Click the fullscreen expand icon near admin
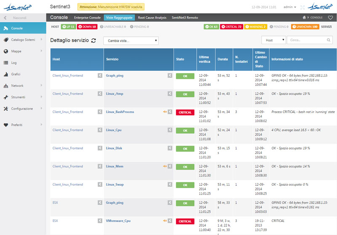This screenshot has width=337, height=235. (302, 7)
